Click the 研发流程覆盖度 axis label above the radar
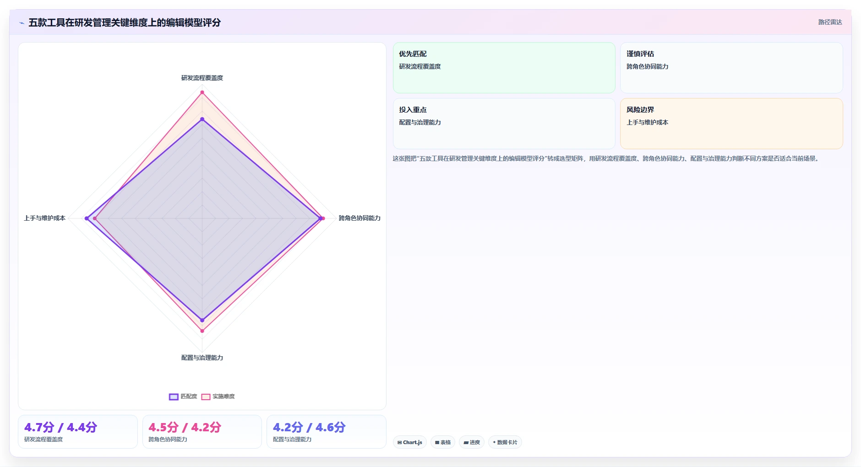 (x=202, y=78)
